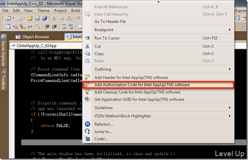Open the Project menu
248x160 pixels.
click(x=60, y=11)
